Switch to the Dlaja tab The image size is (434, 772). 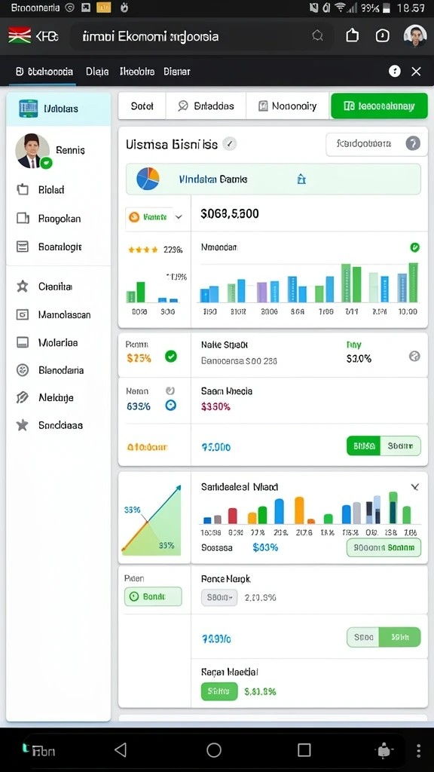point(97,72)
